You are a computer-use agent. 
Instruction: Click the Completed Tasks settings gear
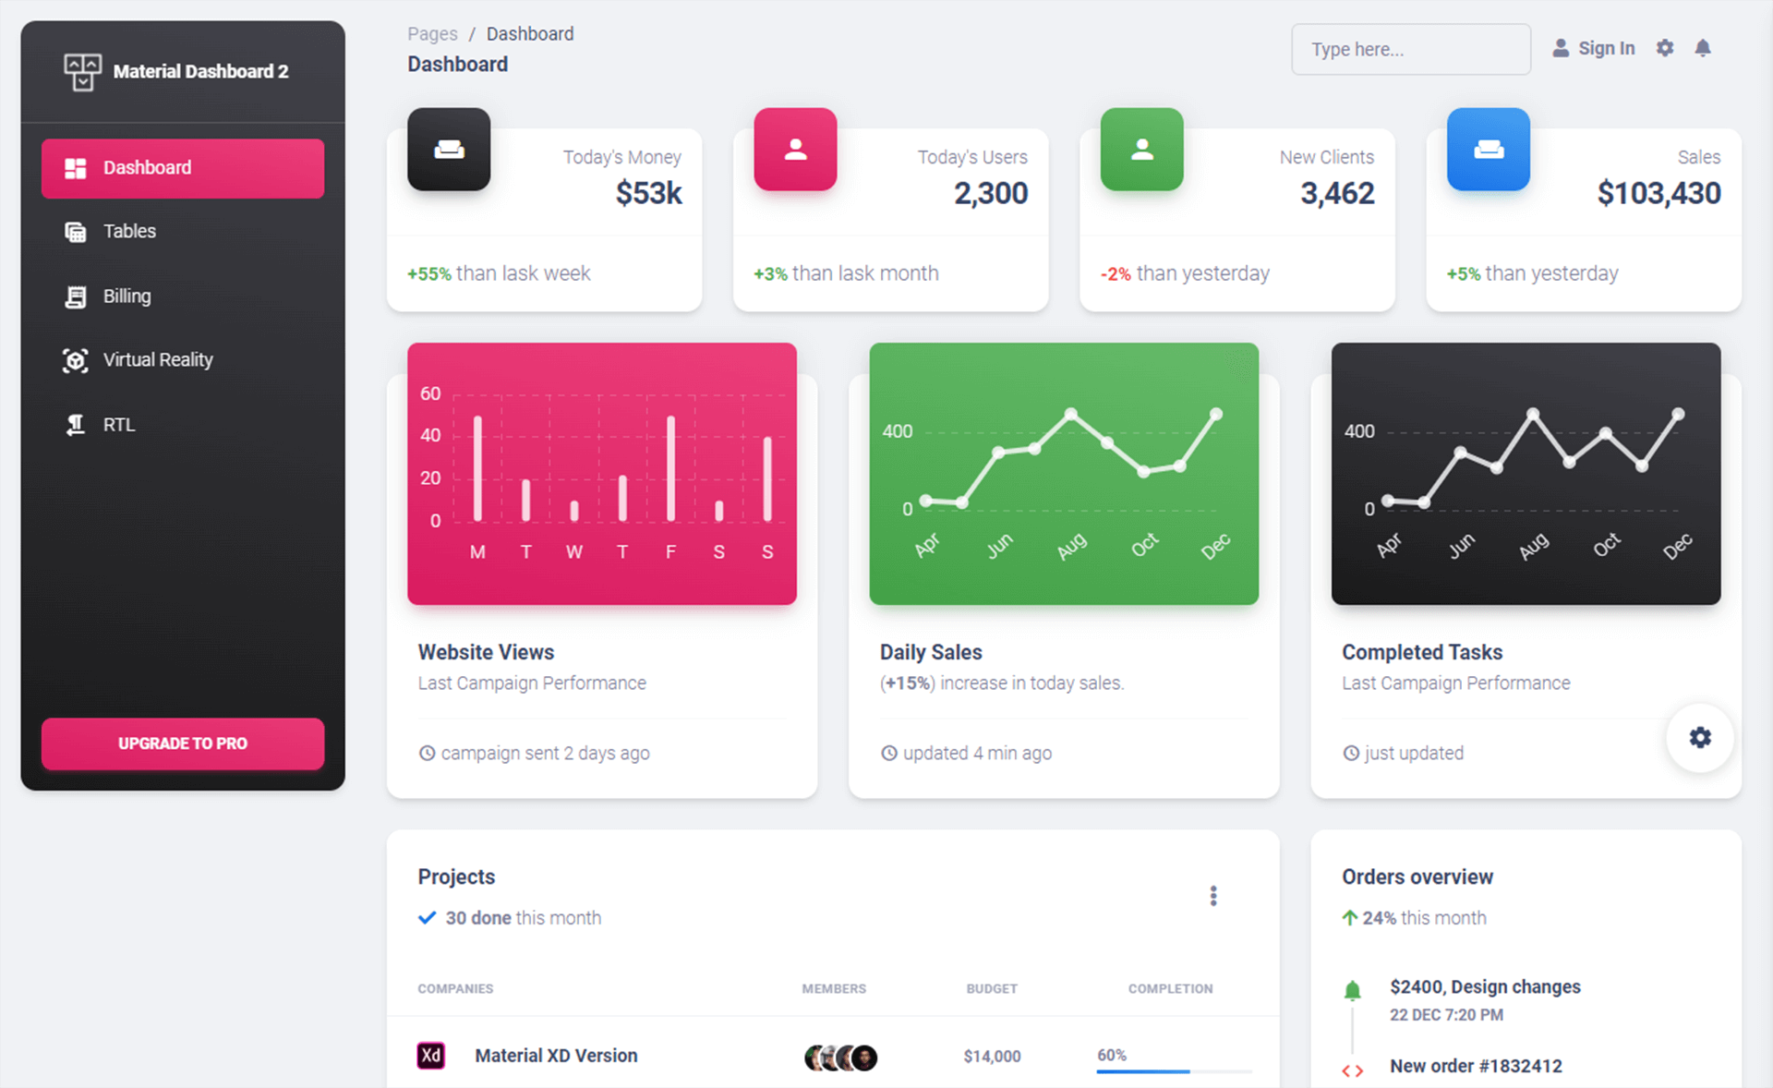tap(1698, 737)
